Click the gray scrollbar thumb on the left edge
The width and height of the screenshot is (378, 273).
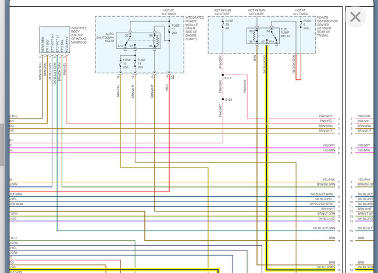pyautogui.click(x=2, y=145)
